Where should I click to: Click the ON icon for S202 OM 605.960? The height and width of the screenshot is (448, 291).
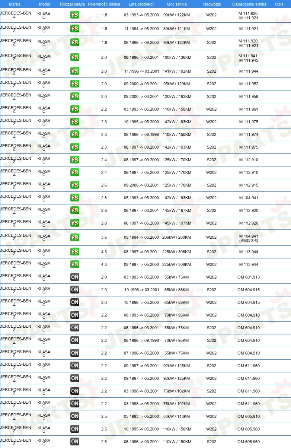pyautogui.click(x=75, y=442)
